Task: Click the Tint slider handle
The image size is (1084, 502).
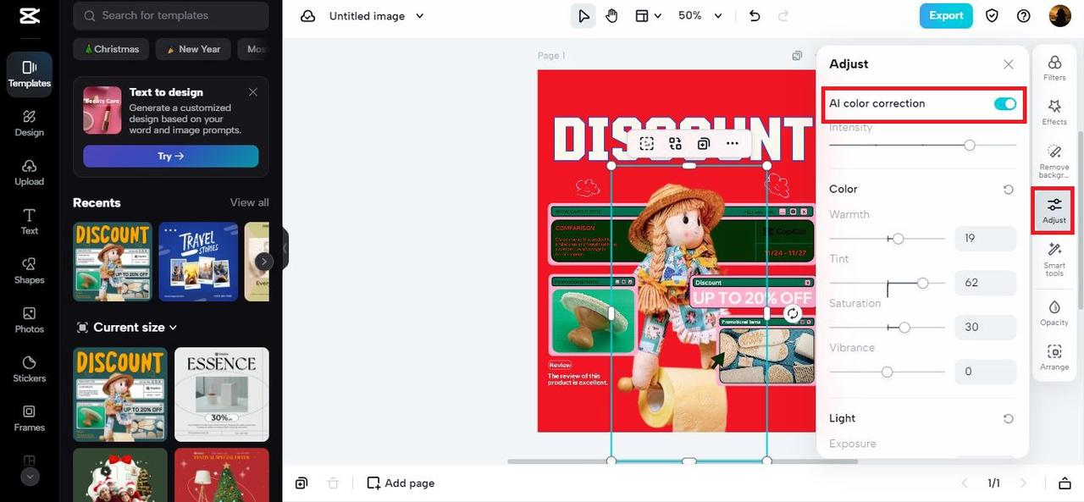Action: [x=923, y=283]
